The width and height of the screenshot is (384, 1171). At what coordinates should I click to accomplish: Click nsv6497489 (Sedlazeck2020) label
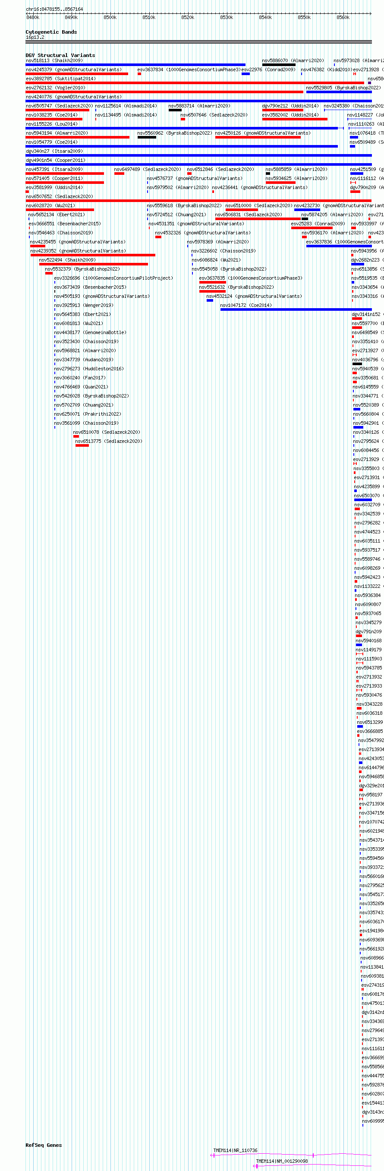148,170
